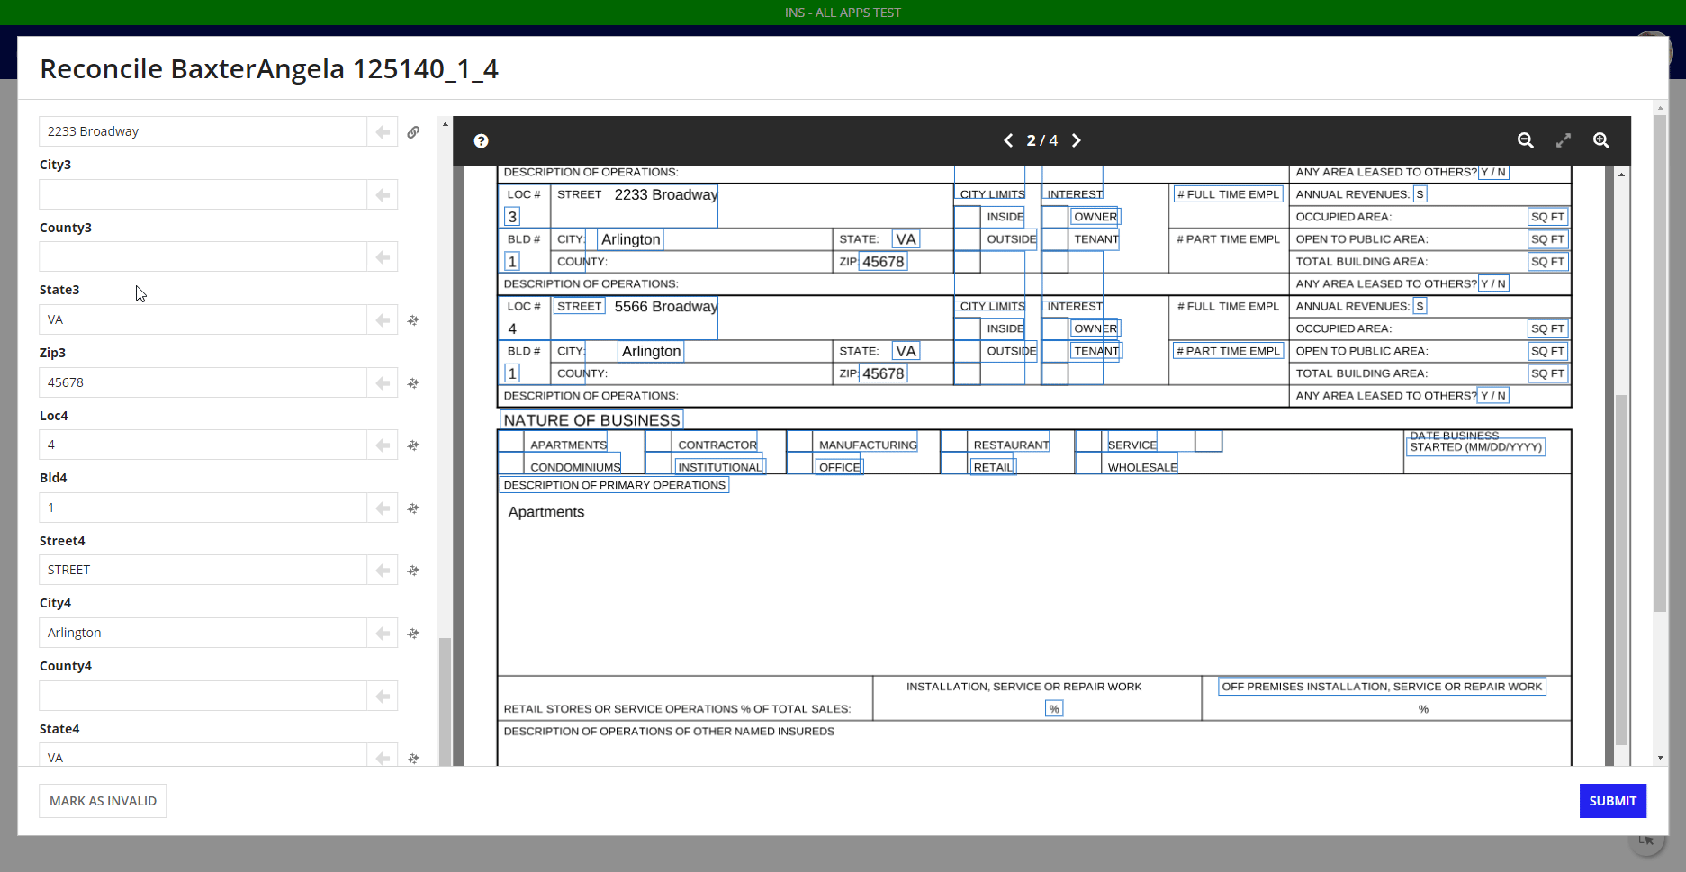Click the City4 field containing Arlington

[x=203, y=633]
